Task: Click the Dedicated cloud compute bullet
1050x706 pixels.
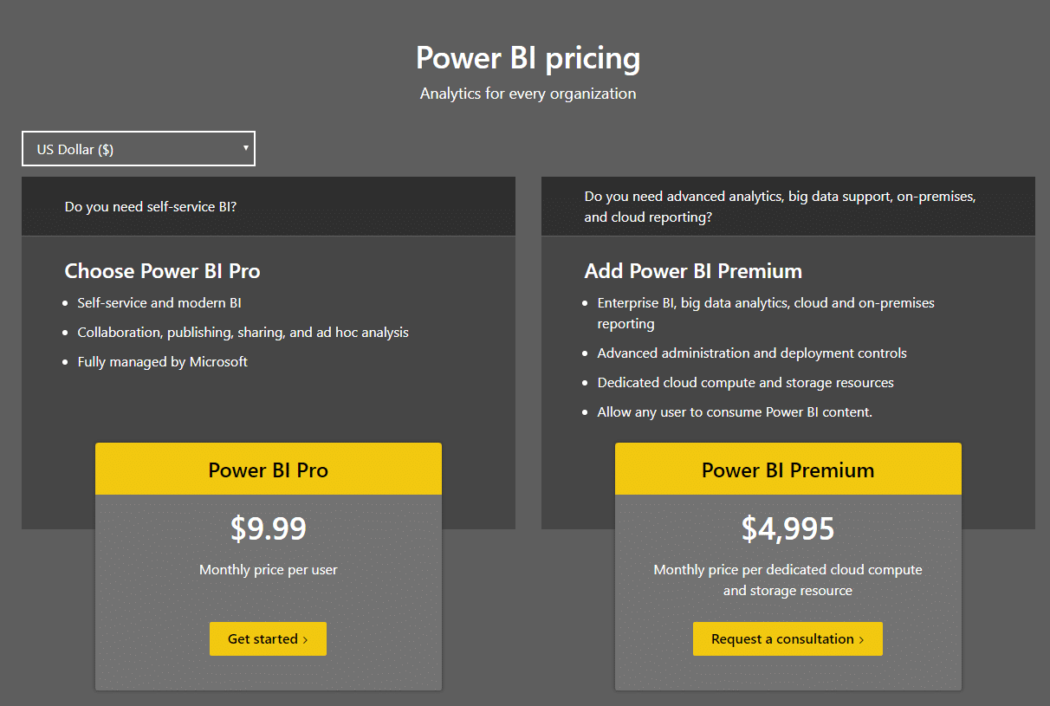Action: tap(745, 383)
